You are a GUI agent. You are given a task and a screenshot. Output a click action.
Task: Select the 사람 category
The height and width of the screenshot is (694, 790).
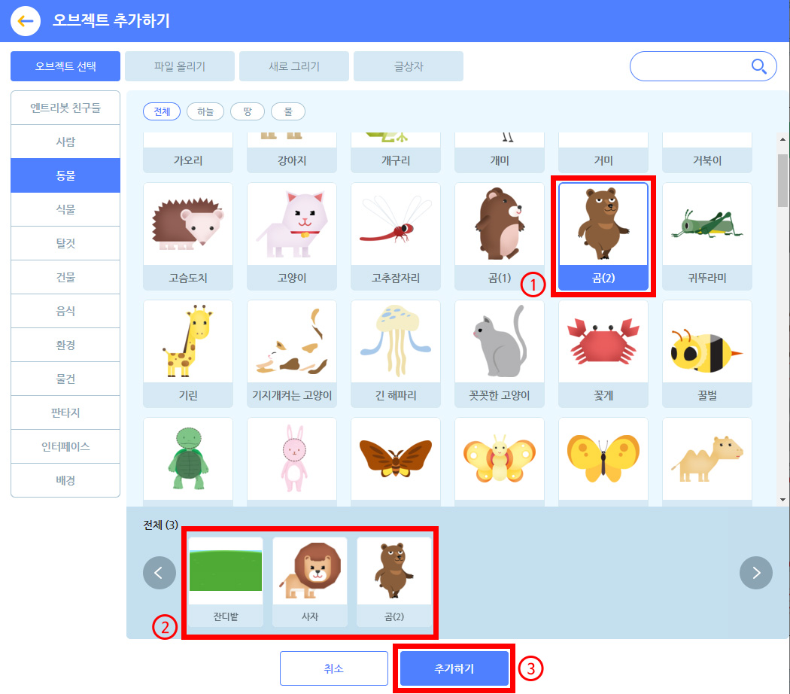[65, 142]
